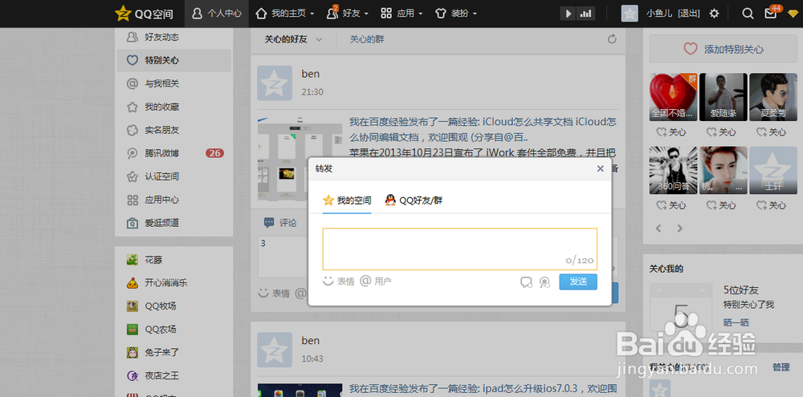Open the user avatar in top bar
The height and width of the screenshot is (397, 803).
[x=630, y=14]
